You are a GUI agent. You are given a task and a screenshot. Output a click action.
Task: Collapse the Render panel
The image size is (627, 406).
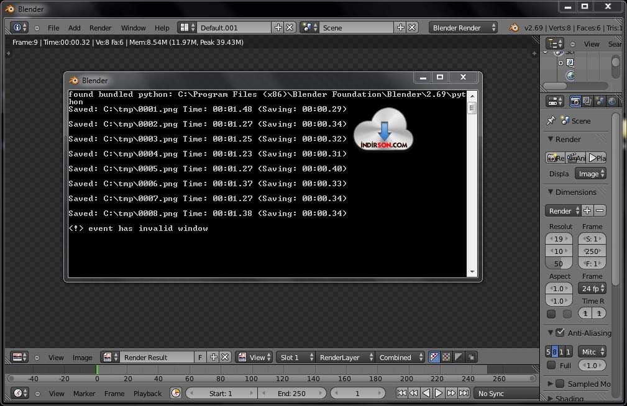(x=551, y=139)
